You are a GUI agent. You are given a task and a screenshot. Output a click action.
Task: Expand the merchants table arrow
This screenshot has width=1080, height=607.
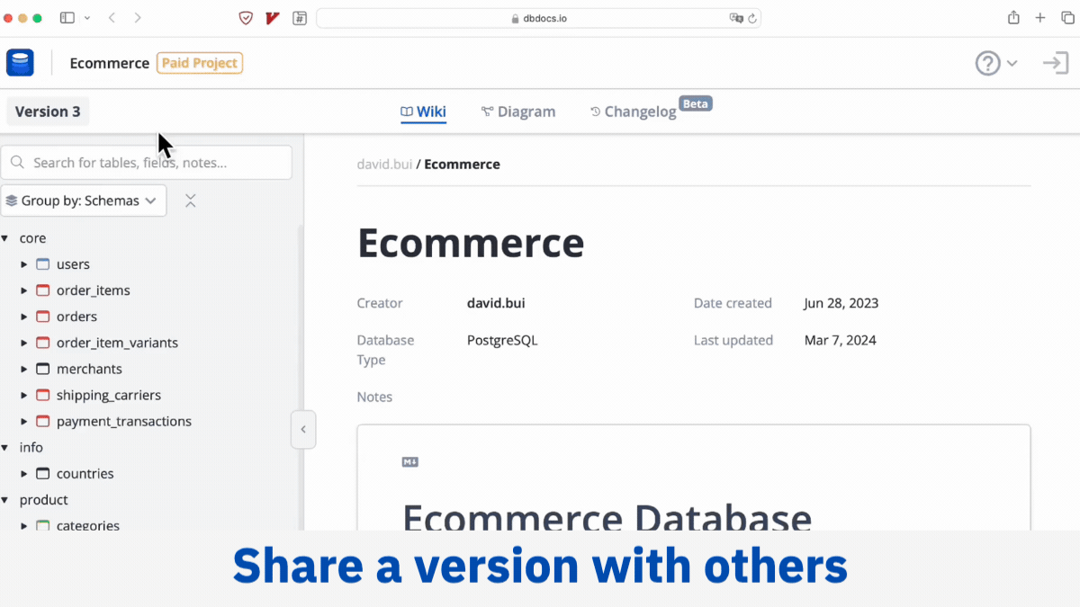pos(24,369)
